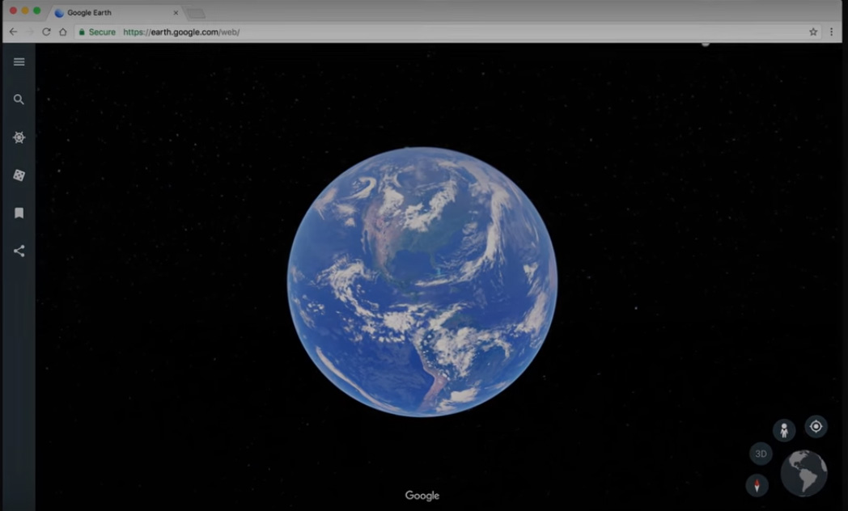Open the Search magnifier tool
The image size is (848, 511).
coord(19,99)
